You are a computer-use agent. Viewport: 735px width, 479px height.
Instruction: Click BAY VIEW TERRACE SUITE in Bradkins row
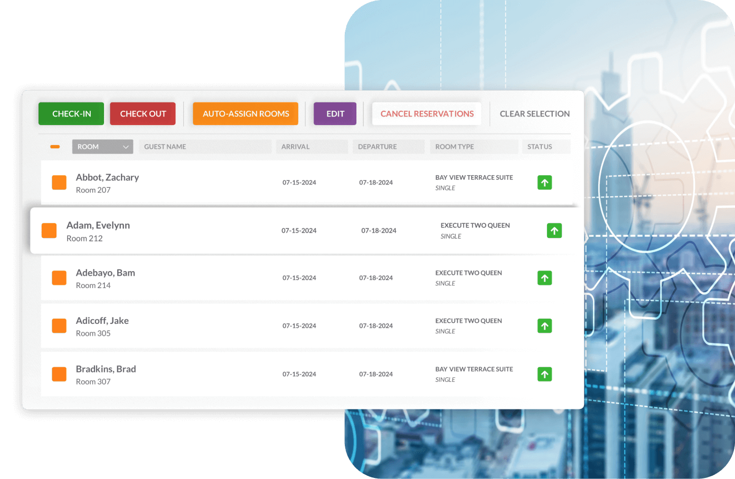474,369
